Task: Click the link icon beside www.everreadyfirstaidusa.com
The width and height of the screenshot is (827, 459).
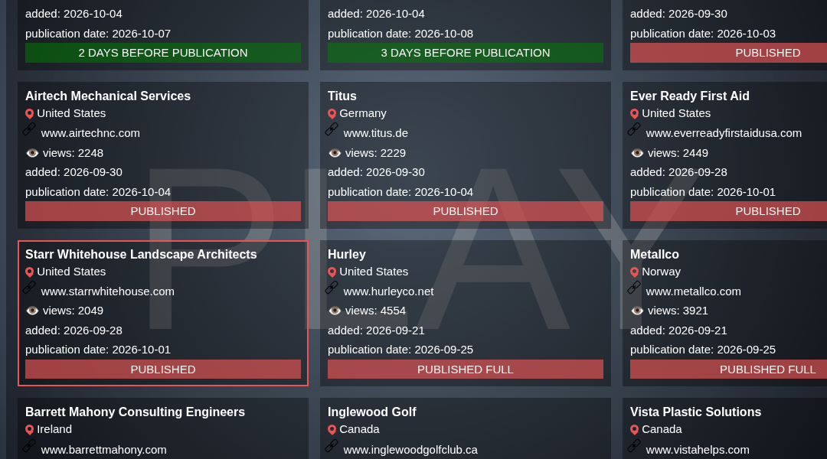Action: click(634, 129)
